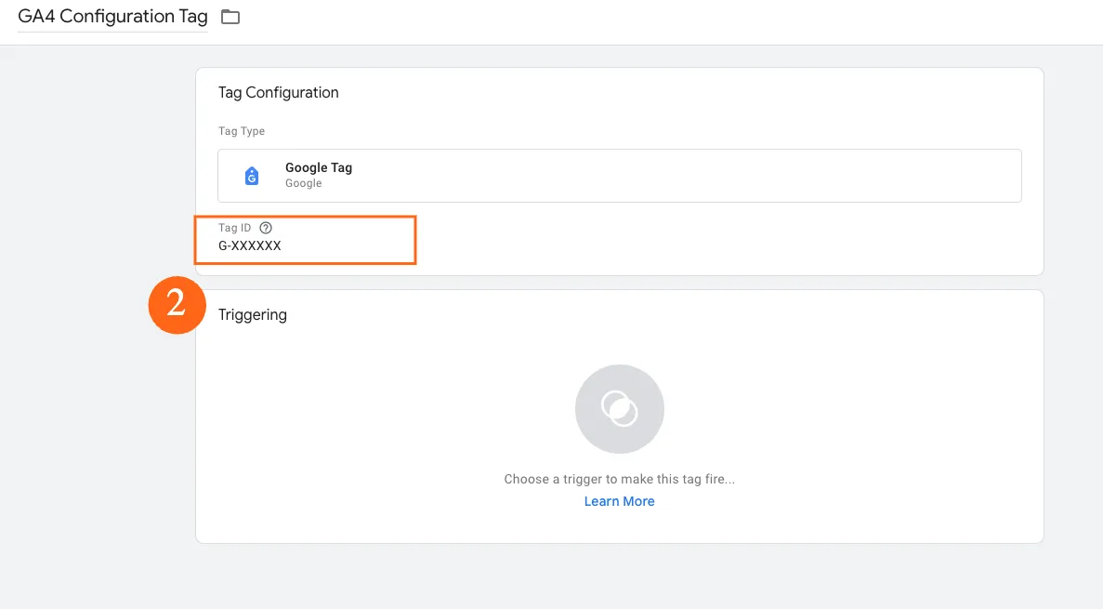Click the blue Google Tag icon
The width and height of the screenshot is (1103, 609).
[251, 176]
